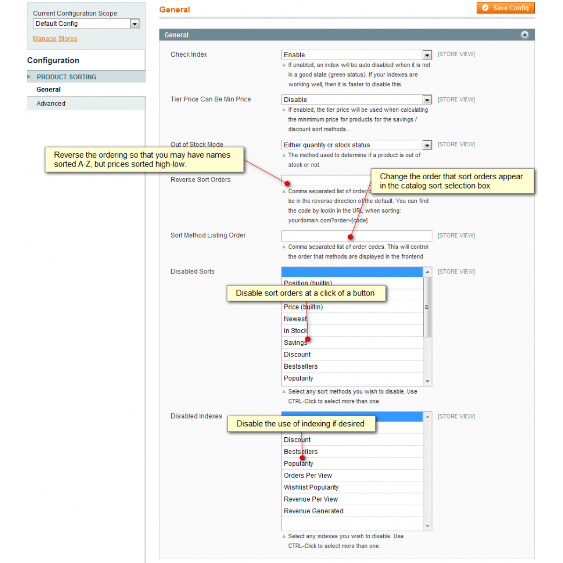
Task: Click the Save Config button
Action: [x=505, y=8]
